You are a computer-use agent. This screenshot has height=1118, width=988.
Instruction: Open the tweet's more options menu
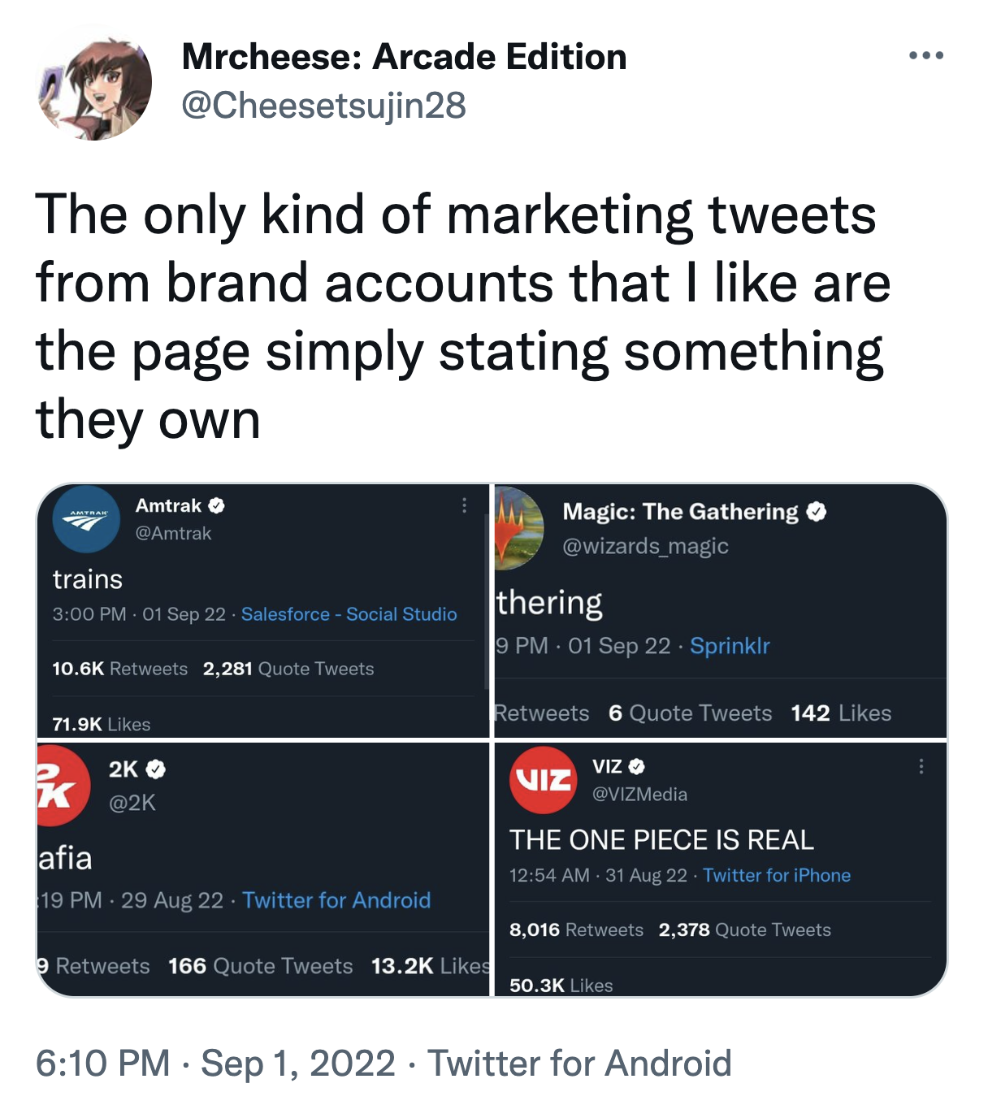(x=927, y=55)
